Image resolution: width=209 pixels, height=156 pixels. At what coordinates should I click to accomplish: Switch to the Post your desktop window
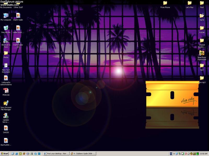(x=56, y=154)
